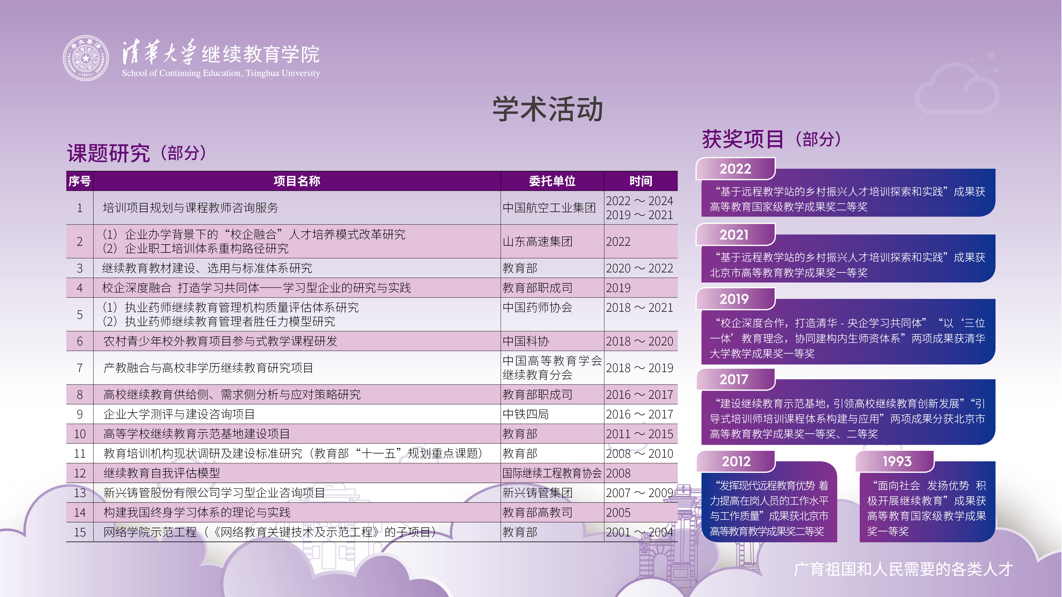Click the 清华-央企学习共同体 award description
The height and width of the screenshot is (597, 1062).
click(848, 338)
